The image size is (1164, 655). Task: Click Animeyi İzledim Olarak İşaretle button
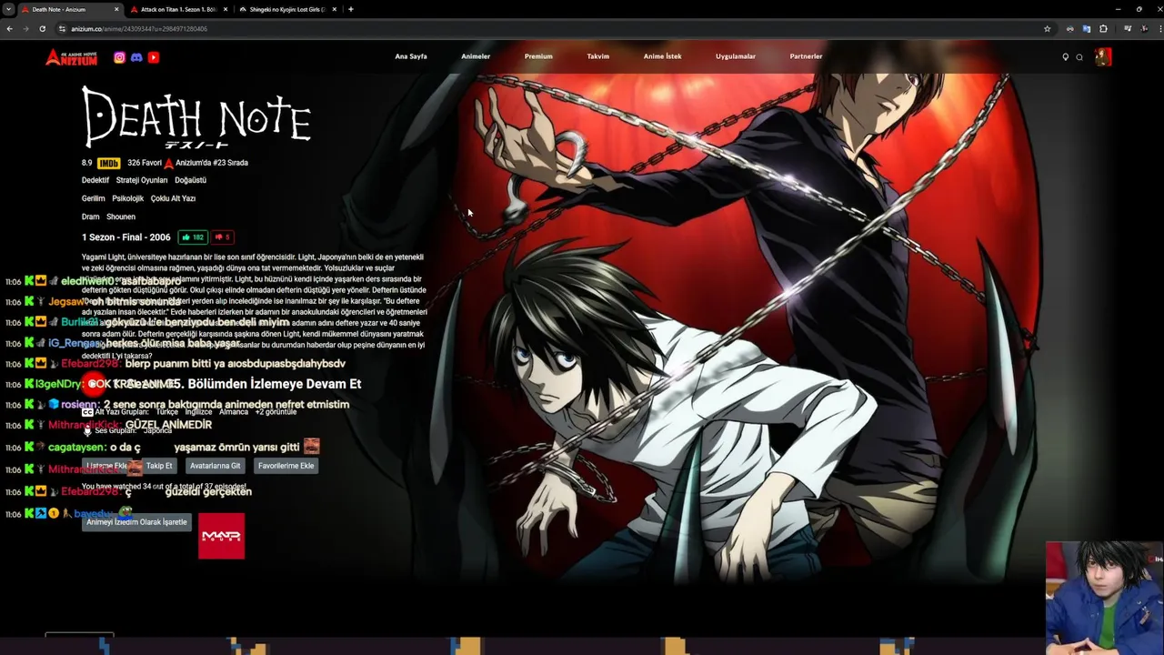pyautogui.click(x=136, y=522)
